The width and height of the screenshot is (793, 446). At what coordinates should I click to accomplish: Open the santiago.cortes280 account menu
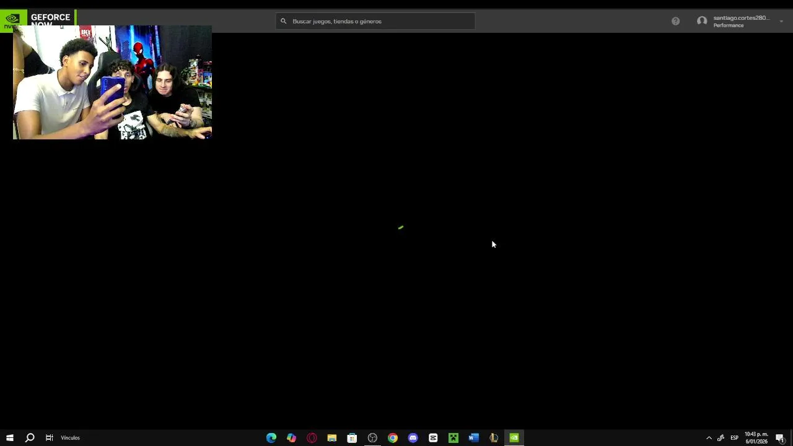click(740, 21)
